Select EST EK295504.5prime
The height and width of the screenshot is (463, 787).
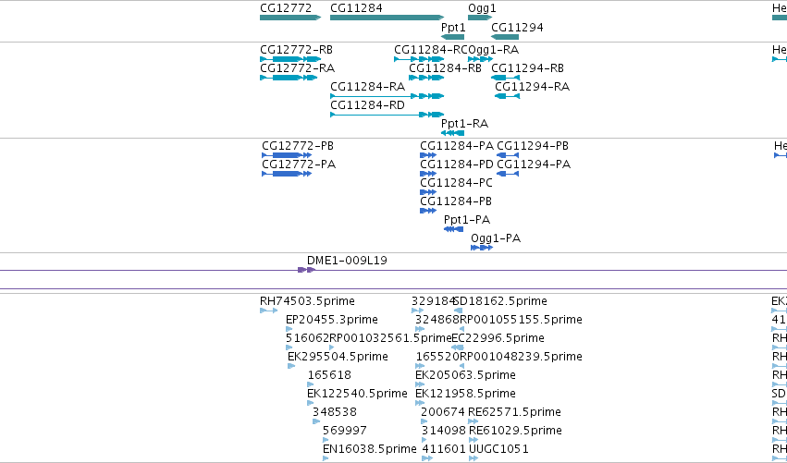(338, 357)
